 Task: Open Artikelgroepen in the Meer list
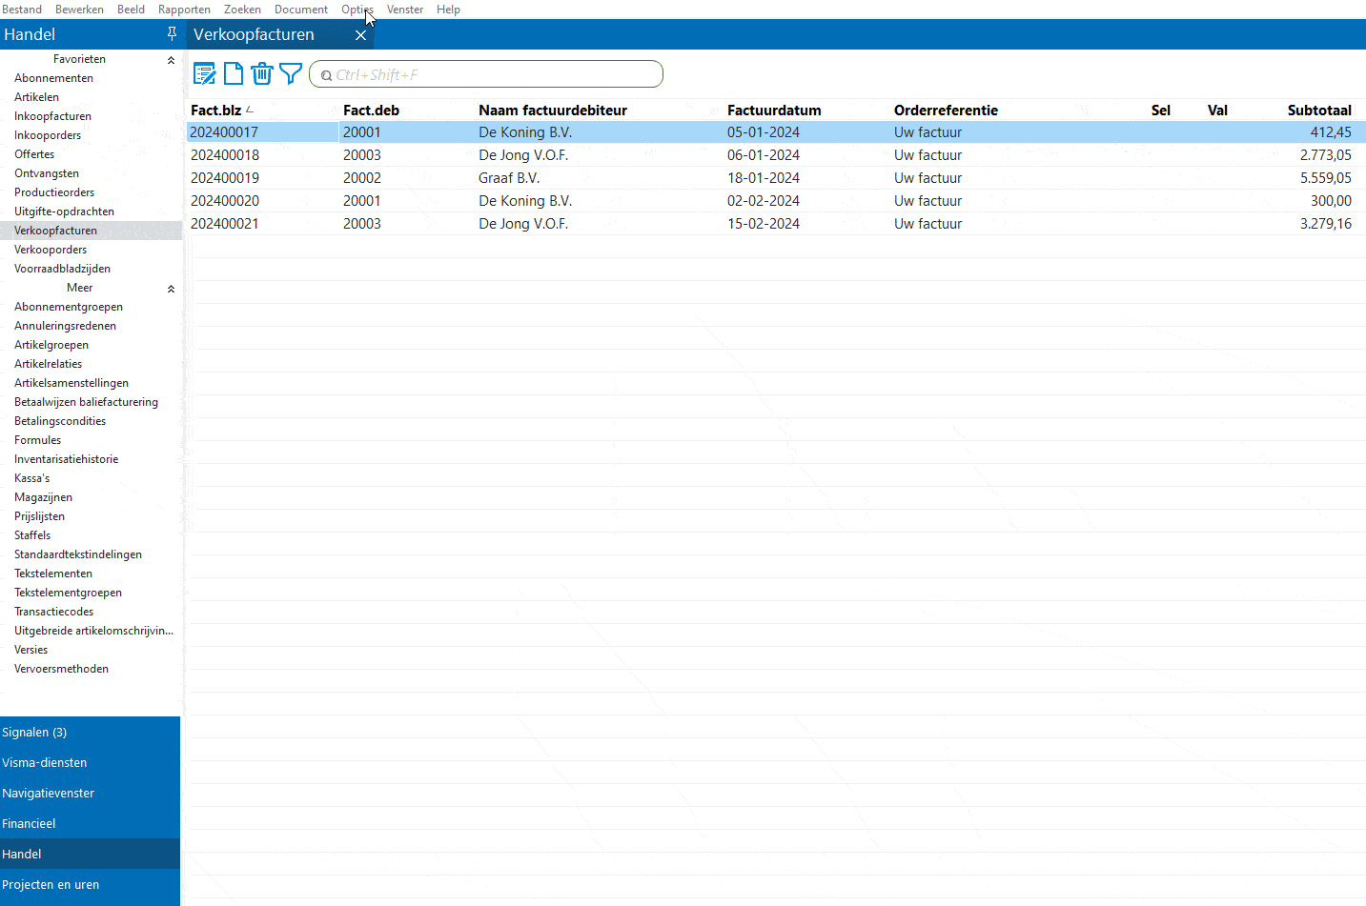(51, 345)
